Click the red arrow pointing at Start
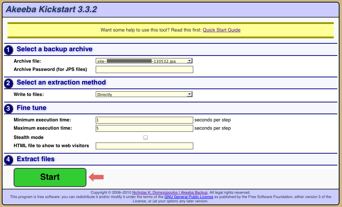 [96, 177]
